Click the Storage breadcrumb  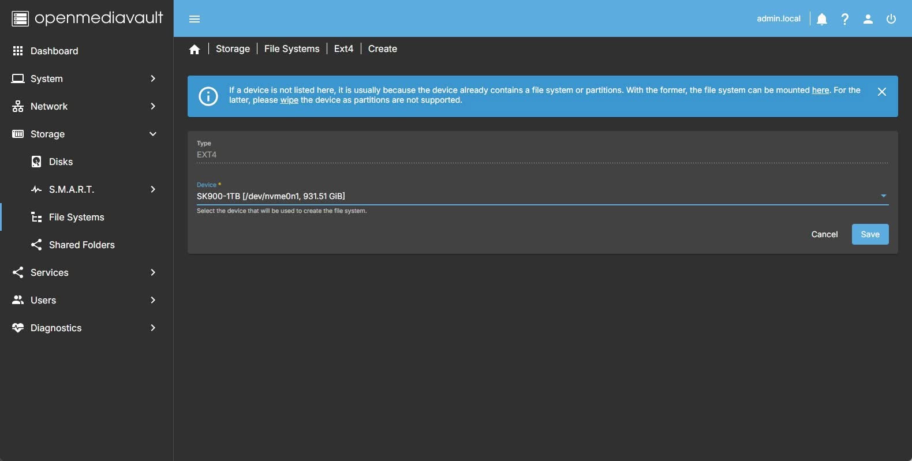pos(233,49)
